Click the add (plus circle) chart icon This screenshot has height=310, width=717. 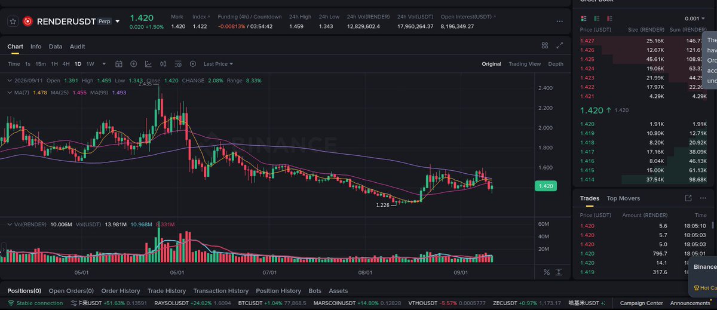coord(133,64)
